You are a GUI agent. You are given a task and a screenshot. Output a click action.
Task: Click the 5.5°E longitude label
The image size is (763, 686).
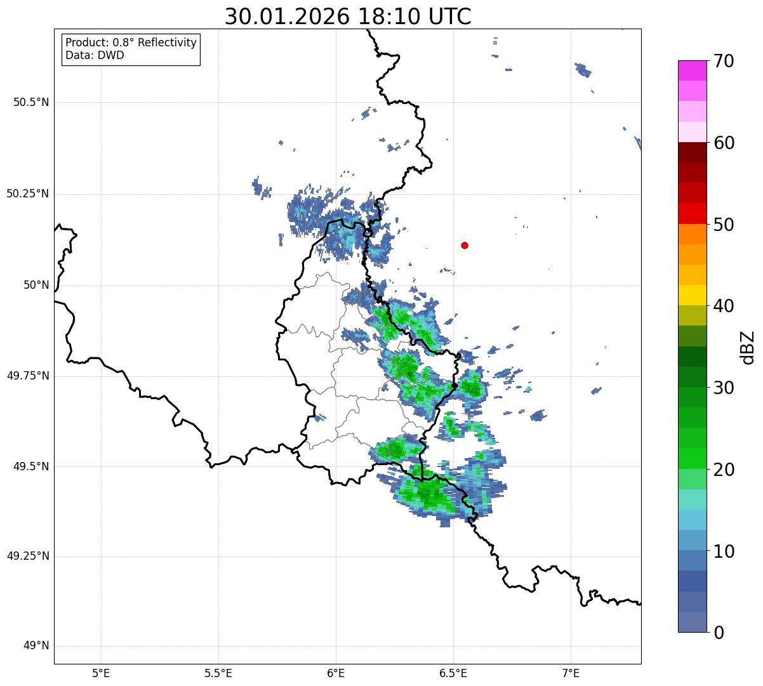(x=218, y=673)
